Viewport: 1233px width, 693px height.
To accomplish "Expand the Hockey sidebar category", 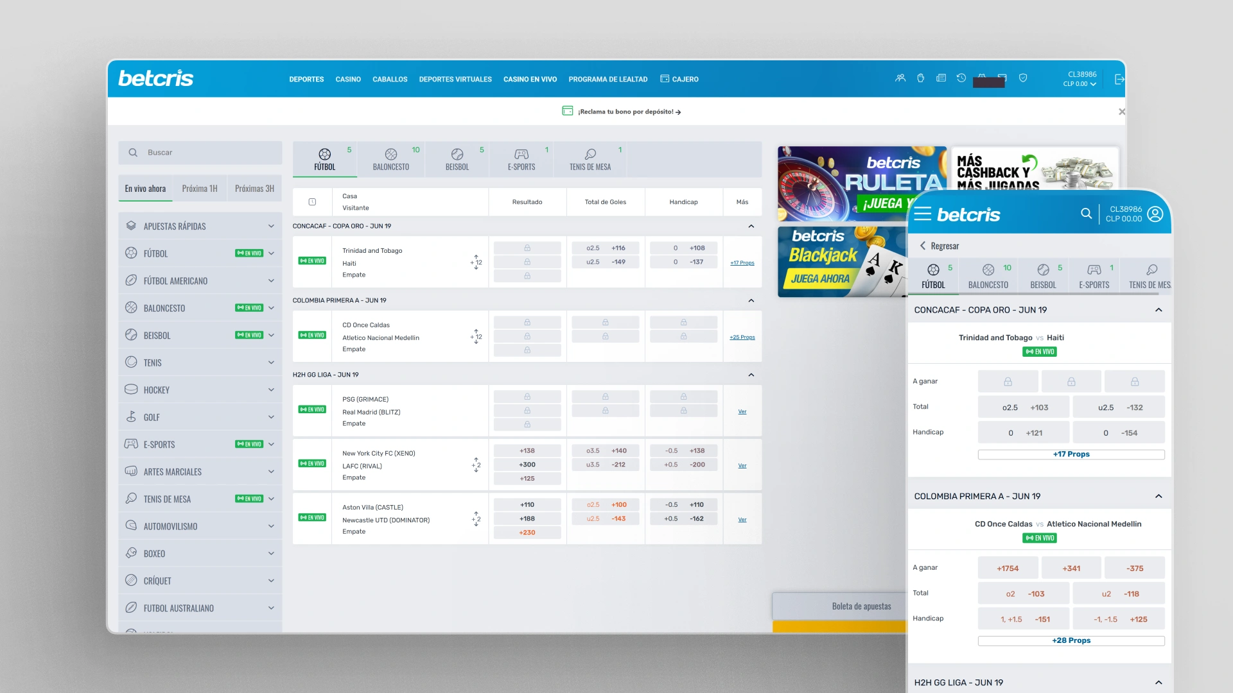I will tap(271, 389).
